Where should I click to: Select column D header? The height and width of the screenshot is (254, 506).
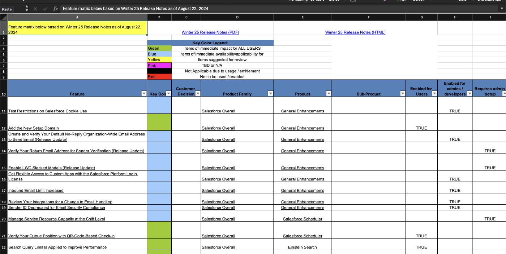pyautogui.click(x=237, y=17)
